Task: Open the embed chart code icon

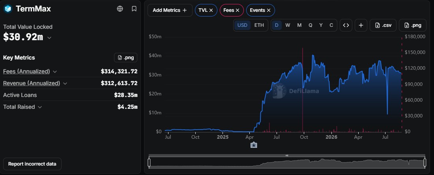Action: pos(346,25)
